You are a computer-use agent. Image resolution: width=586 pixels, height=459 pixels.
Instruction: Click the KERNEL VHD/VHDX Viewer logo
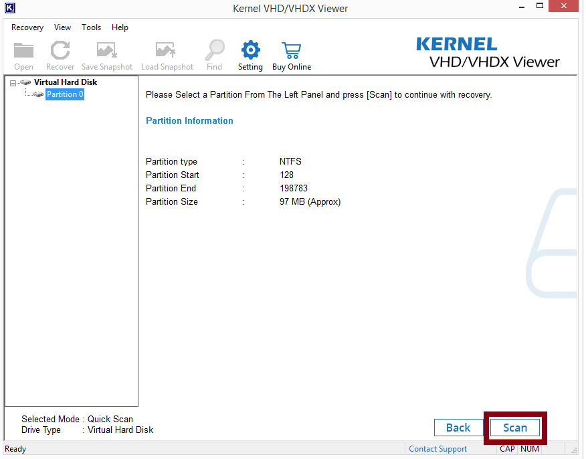click(488, 53)
